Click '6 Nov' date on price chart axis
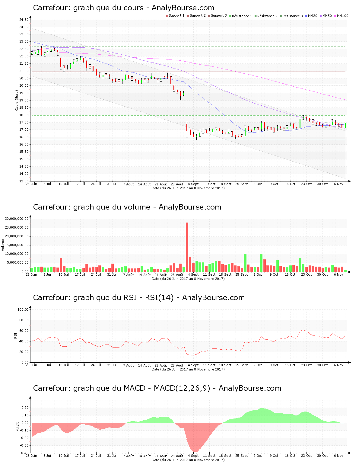Viewport: 362px width, 468px height. [338, 184]
